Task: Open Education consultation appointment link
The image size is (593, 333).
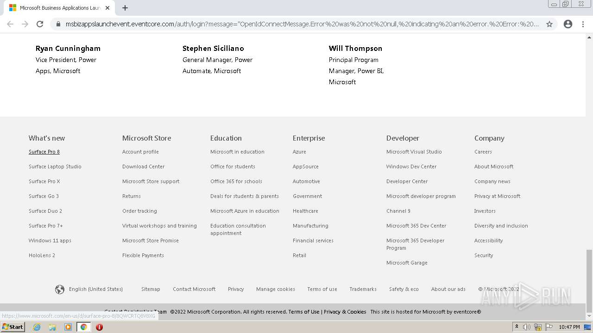Action: pyautogui.click(x=238, y=229)
